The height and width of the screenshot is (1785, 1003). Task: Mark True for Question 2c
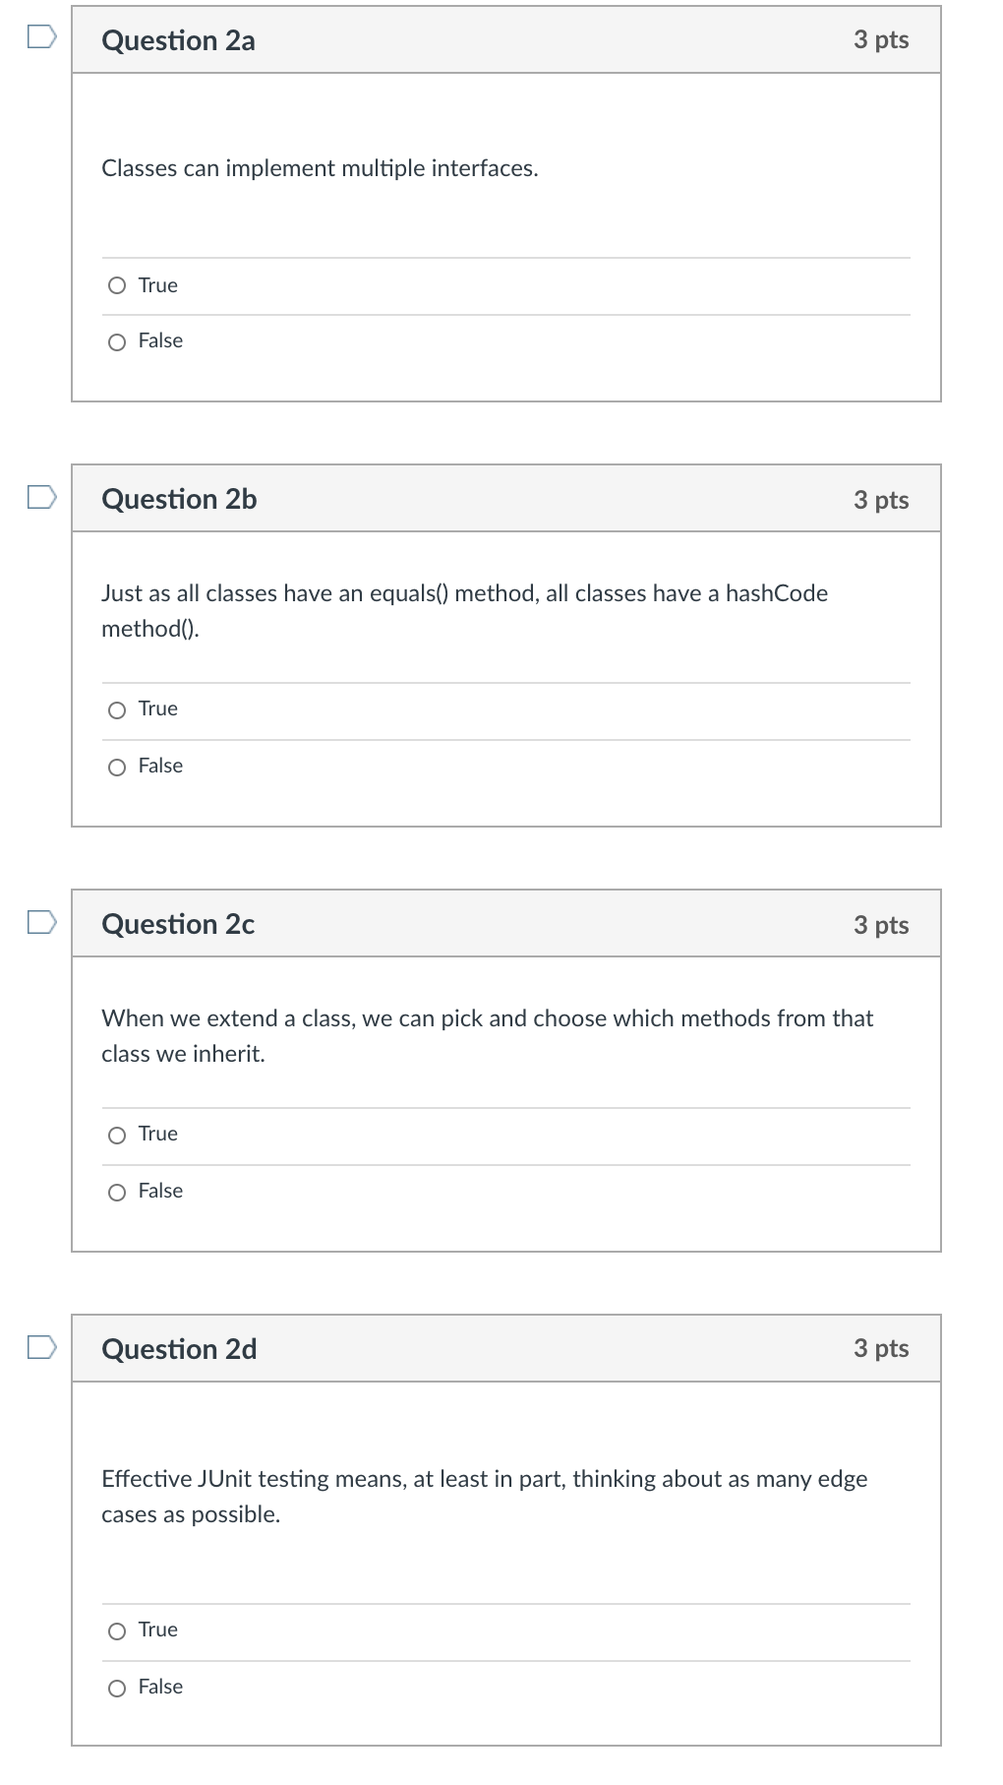click(x=117, y=1136)
